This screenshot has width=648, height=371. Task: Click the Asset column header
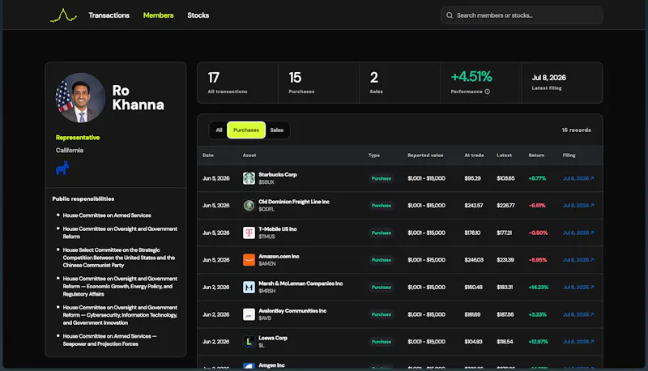tap(249, 156)
